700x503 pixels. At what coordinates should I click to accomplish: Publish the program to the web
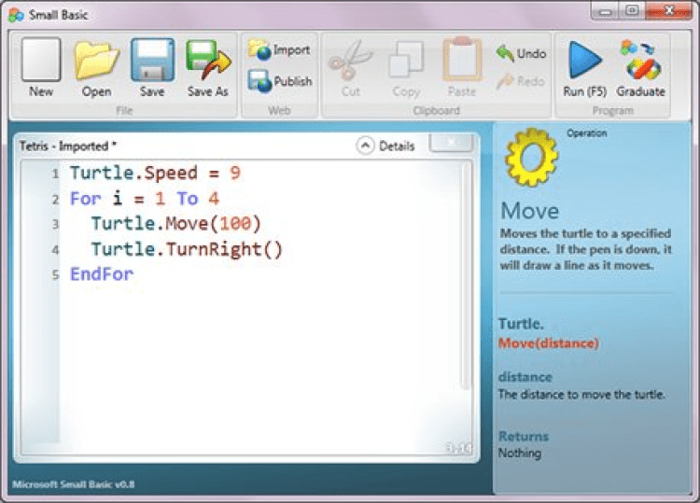point(280,81)
